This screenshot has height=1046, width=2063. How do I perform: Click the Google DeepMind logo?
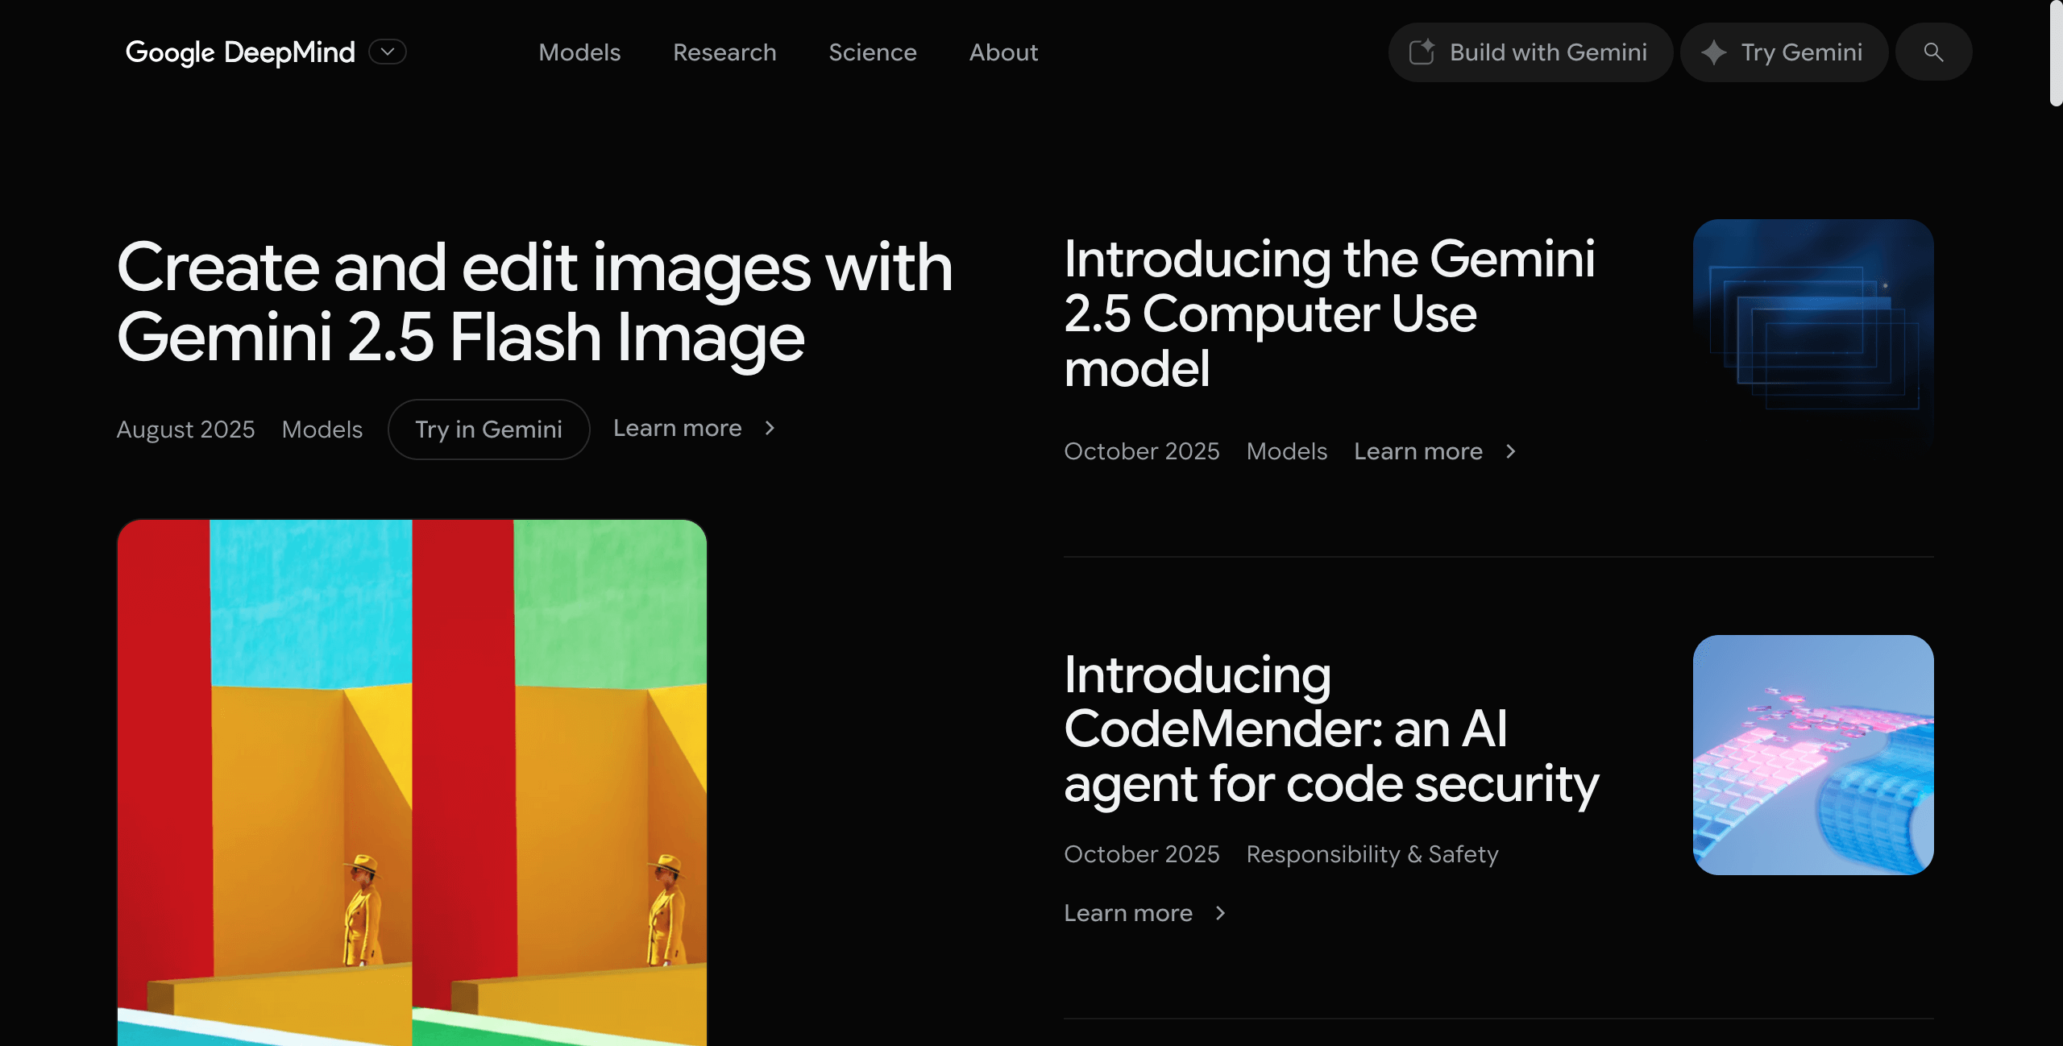click(240, 52)
